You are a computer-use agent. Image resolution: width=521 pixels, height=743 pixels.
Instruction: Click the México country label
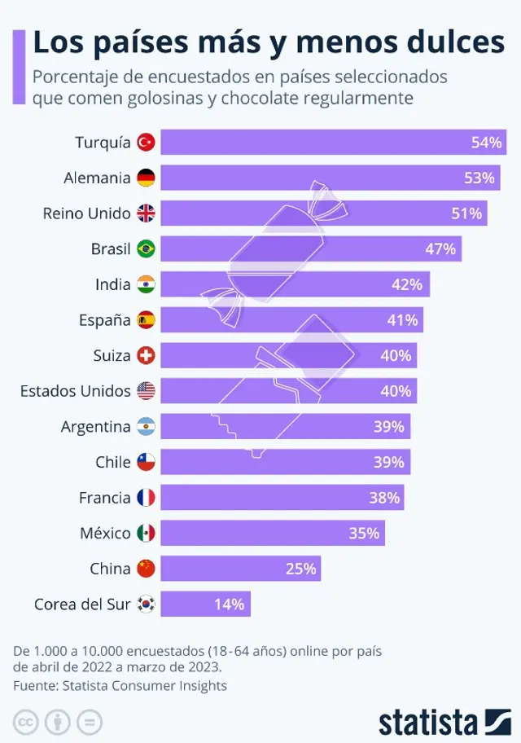click(105, 534)
